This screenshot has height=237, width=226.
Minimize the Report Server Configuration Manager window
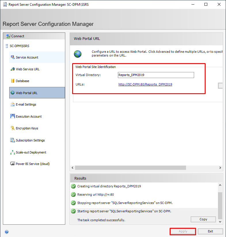193,4
